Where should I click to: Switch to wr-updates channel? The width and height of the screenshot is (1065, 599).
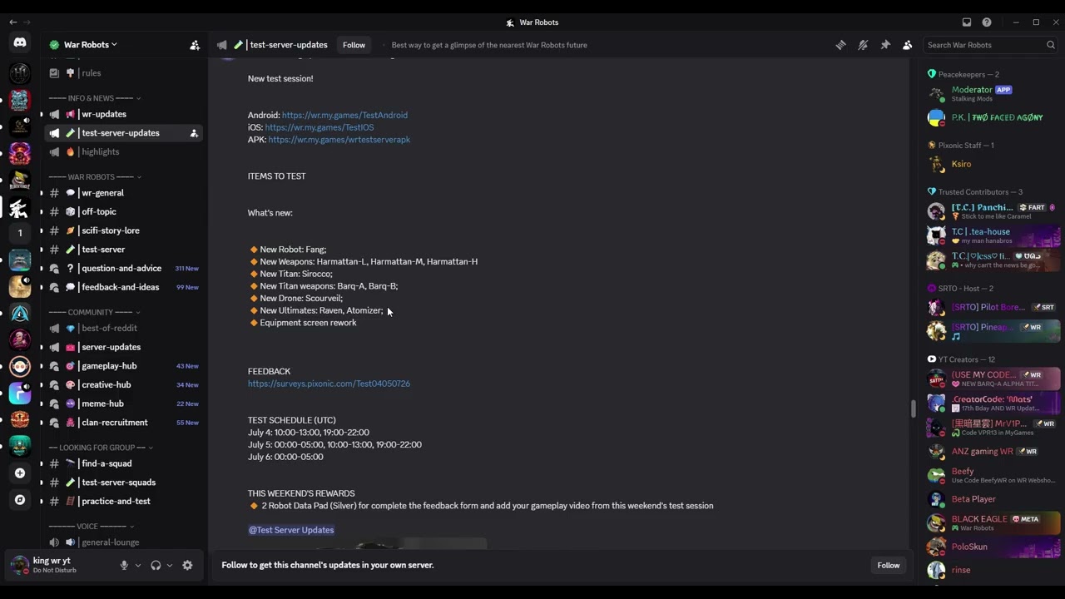tap(122, 114)
